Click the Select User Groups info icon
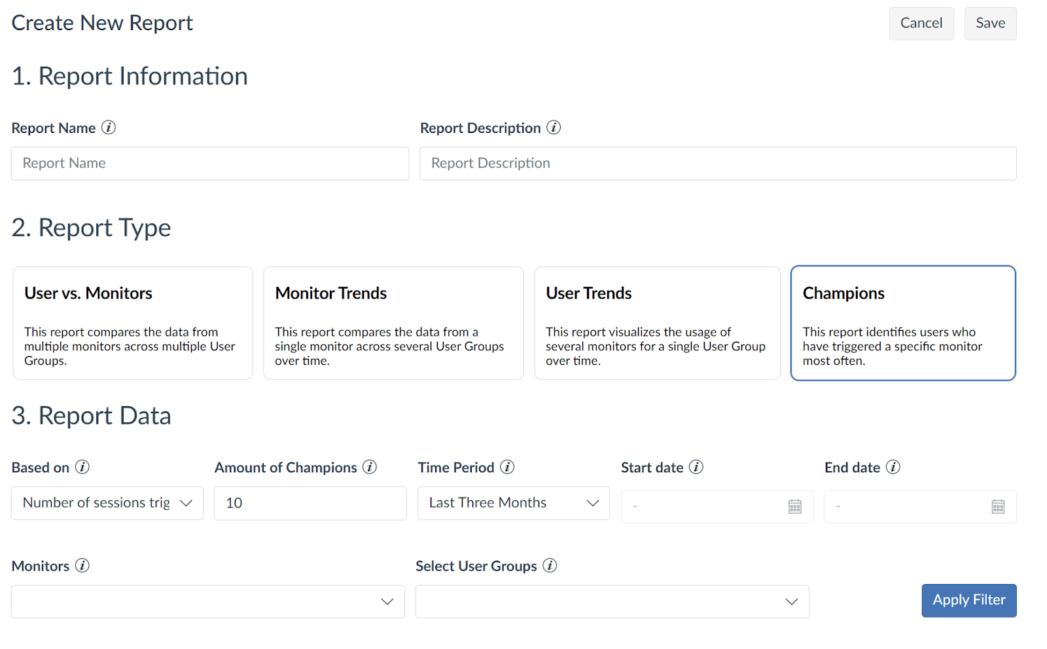 [x=550, y=565]
